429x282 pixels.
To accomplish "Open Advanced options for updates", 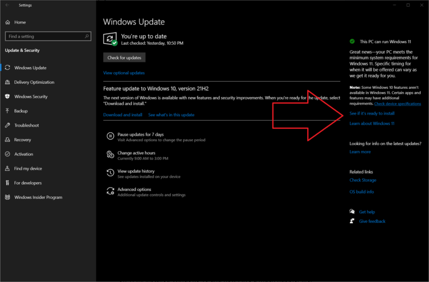I will click(134, 189).
